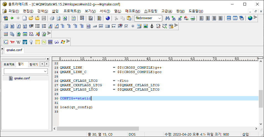Expand the main toolbar overflow chevron
The image size is (264, 137).
pos(255,17)
